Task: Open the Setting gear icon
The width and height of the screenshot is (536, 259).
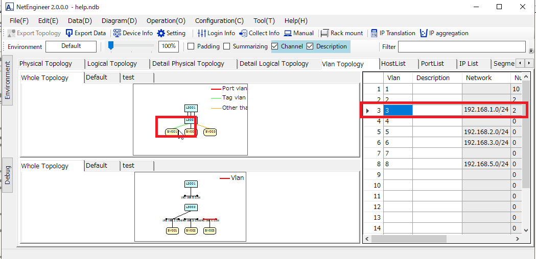Action: [161, 33]
